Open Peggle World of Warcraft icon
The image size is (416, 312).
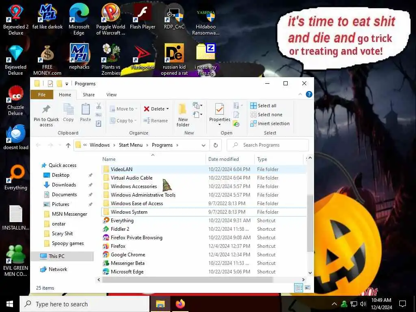pos(110,19)
